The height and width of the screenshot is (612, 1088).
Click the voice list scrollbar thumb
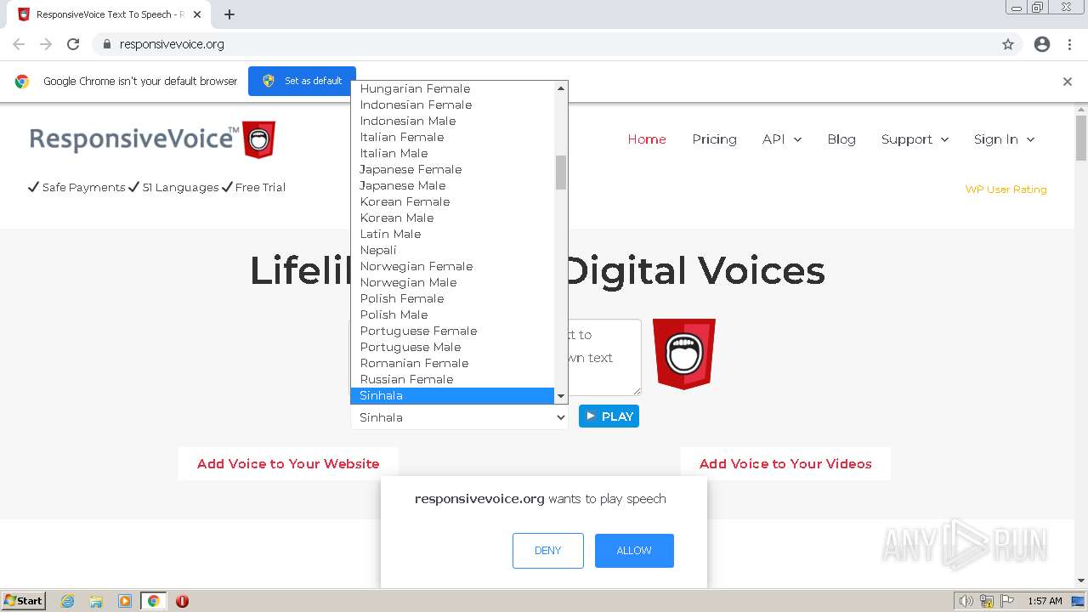(561, 173)
